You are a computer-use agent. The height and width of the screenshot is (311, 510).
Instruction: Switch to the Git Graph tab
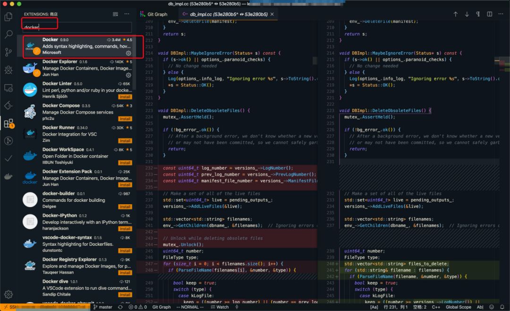(153, 14)
